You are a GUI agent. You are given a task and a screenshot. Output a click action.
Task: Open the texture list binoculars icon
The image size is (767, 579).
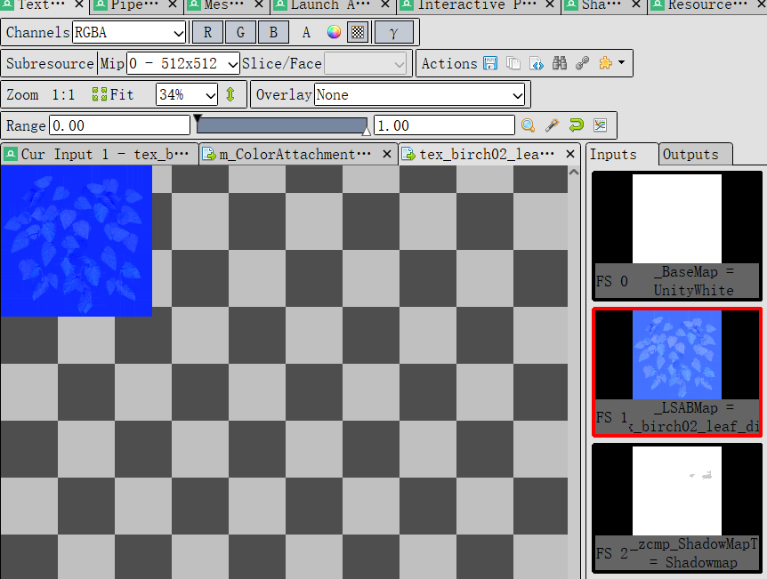[x=560, y=63]
